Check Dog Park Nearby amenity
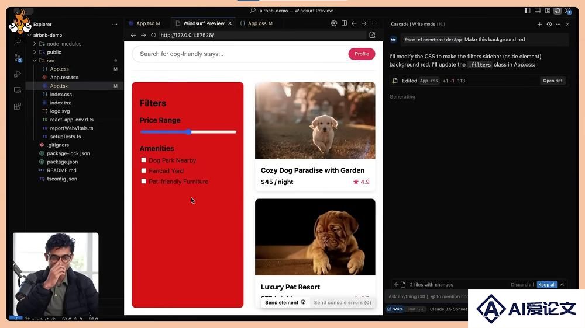 tap(144, 160)
